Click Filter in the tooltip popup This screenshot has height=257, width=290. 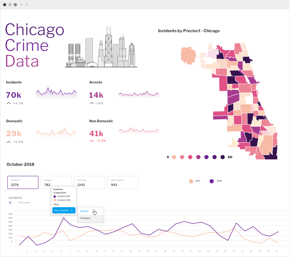coord(56,204)
